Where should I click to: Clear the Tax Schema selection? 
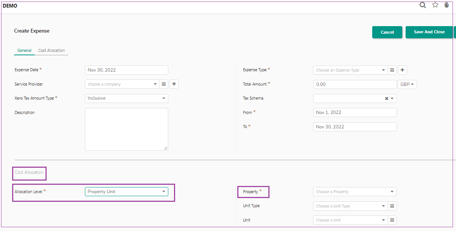pos(387,98)
